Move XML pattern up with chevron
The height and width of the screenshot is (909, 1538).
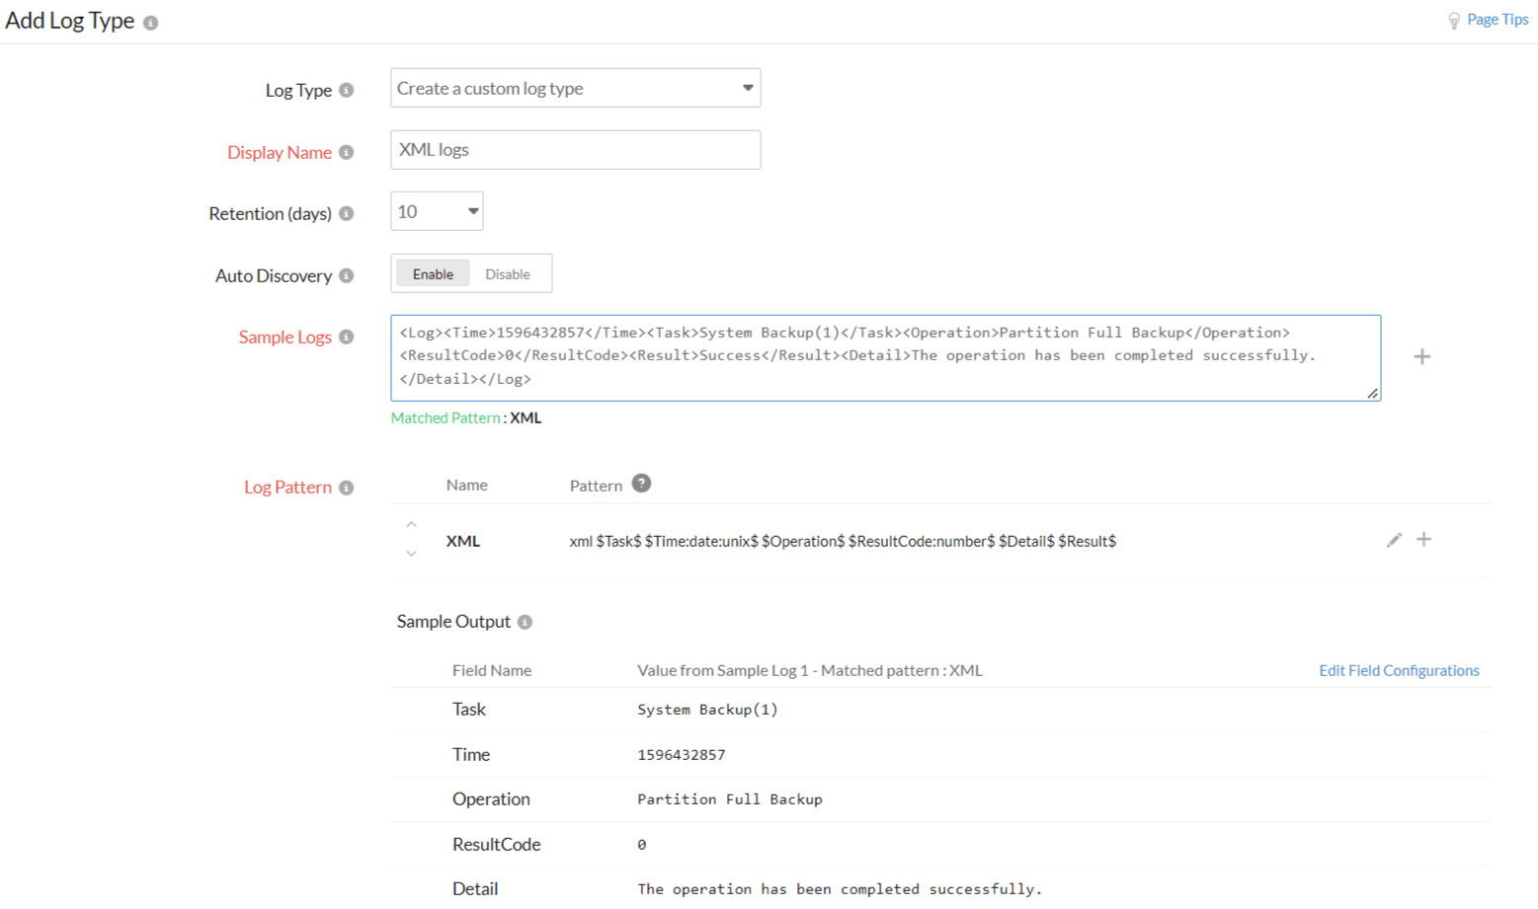click(411, 524)
